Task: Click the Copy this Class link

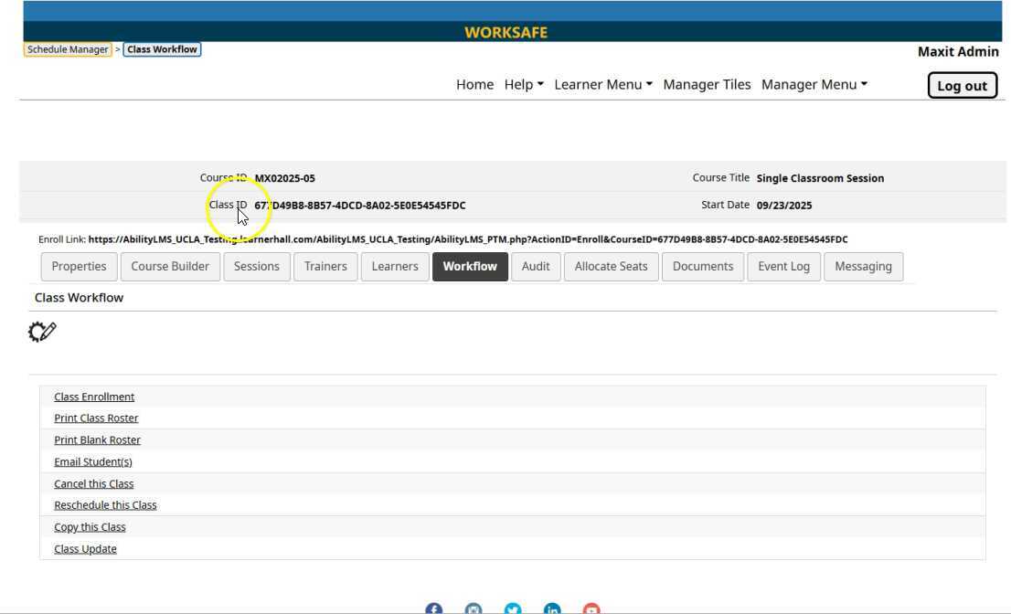Action: tap(90, 527)
